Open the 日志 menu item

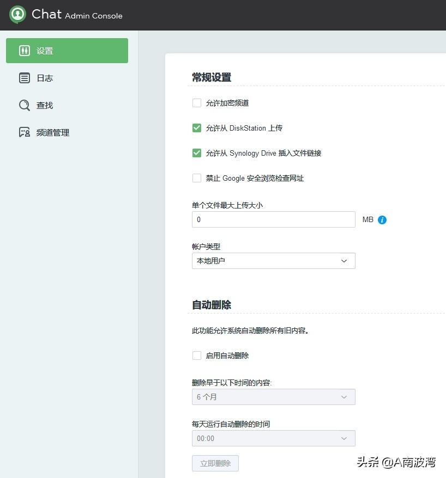(x=45, y=78)
